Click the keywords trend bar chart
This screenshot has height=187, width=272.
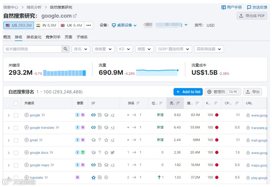tap(65, 73)
